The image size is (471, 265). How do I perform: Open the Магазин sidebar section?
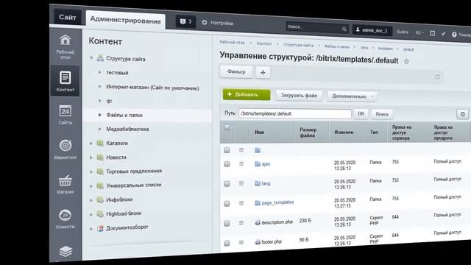point(65,184)
